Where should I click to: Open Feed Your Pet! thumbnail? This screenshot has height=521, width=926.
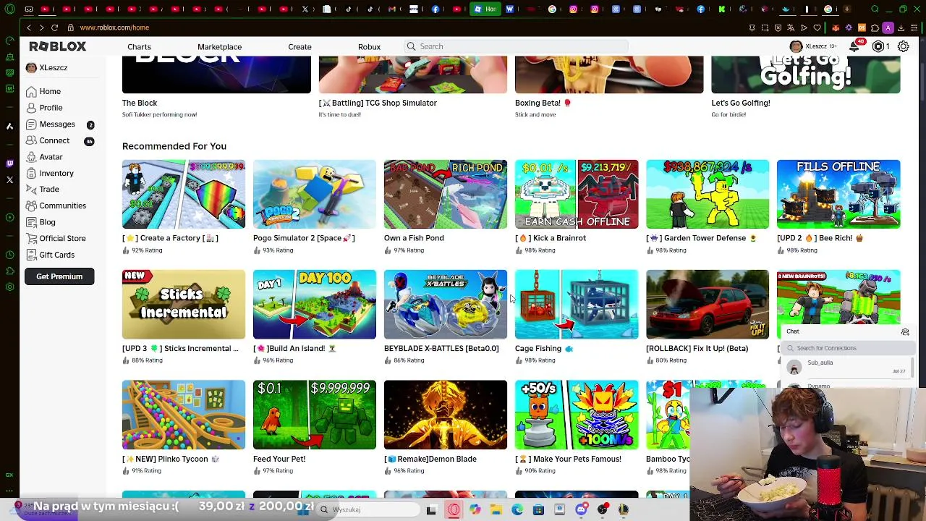coord(315,415)
